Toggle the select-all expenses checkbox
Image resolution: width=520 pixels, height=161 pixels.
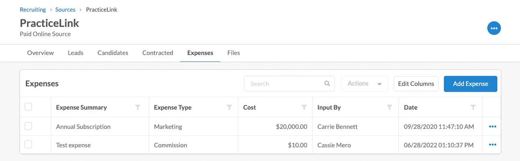(x=29, y=107)
